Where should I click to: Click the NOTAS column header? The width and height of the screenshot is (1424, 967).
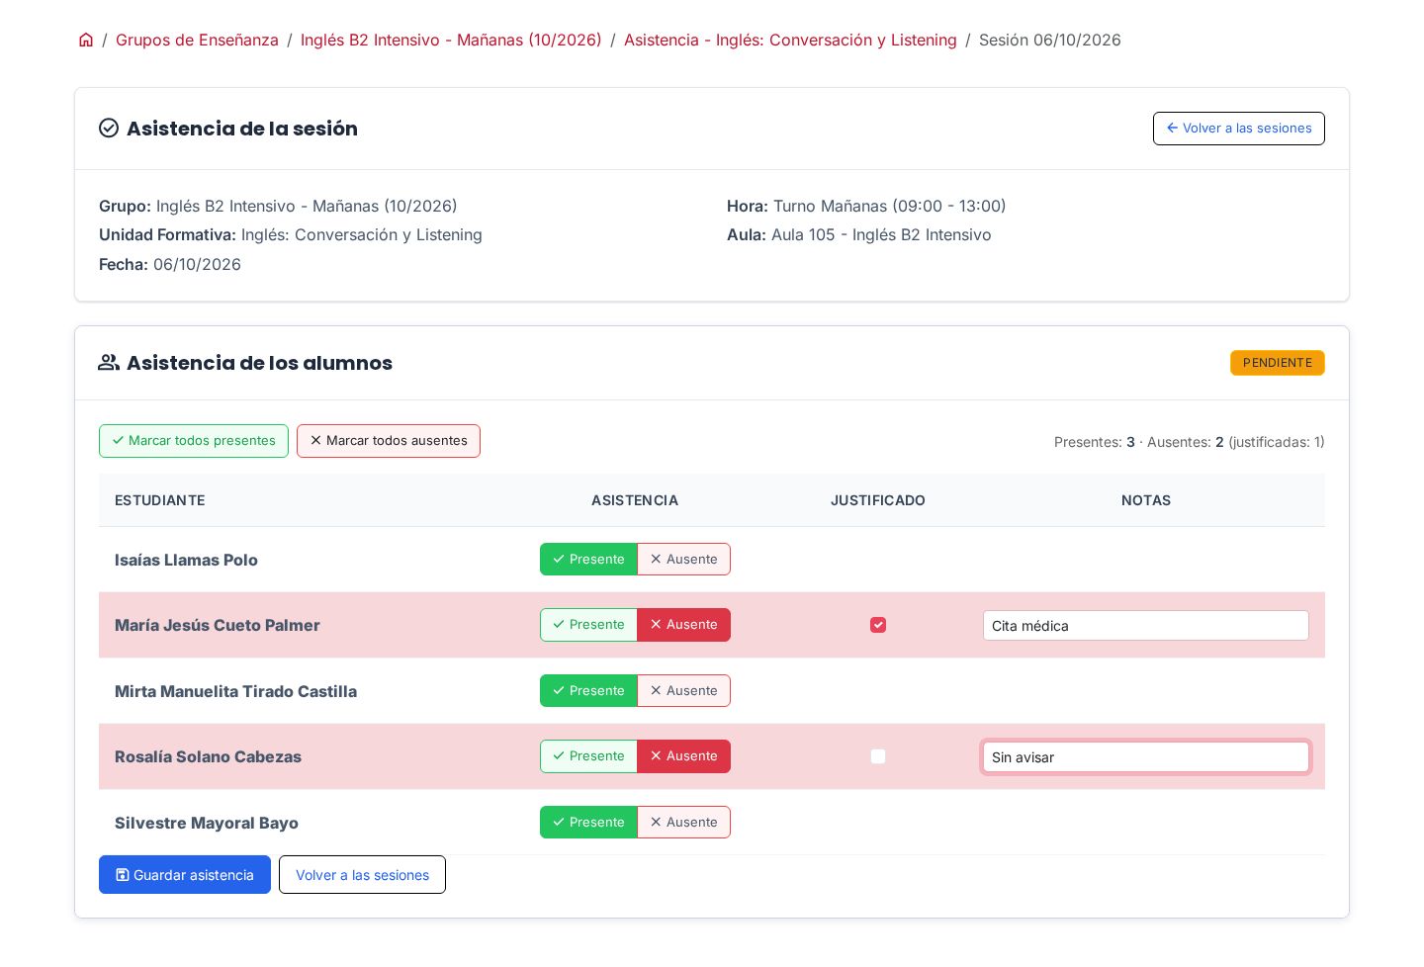coord(1146,500)
